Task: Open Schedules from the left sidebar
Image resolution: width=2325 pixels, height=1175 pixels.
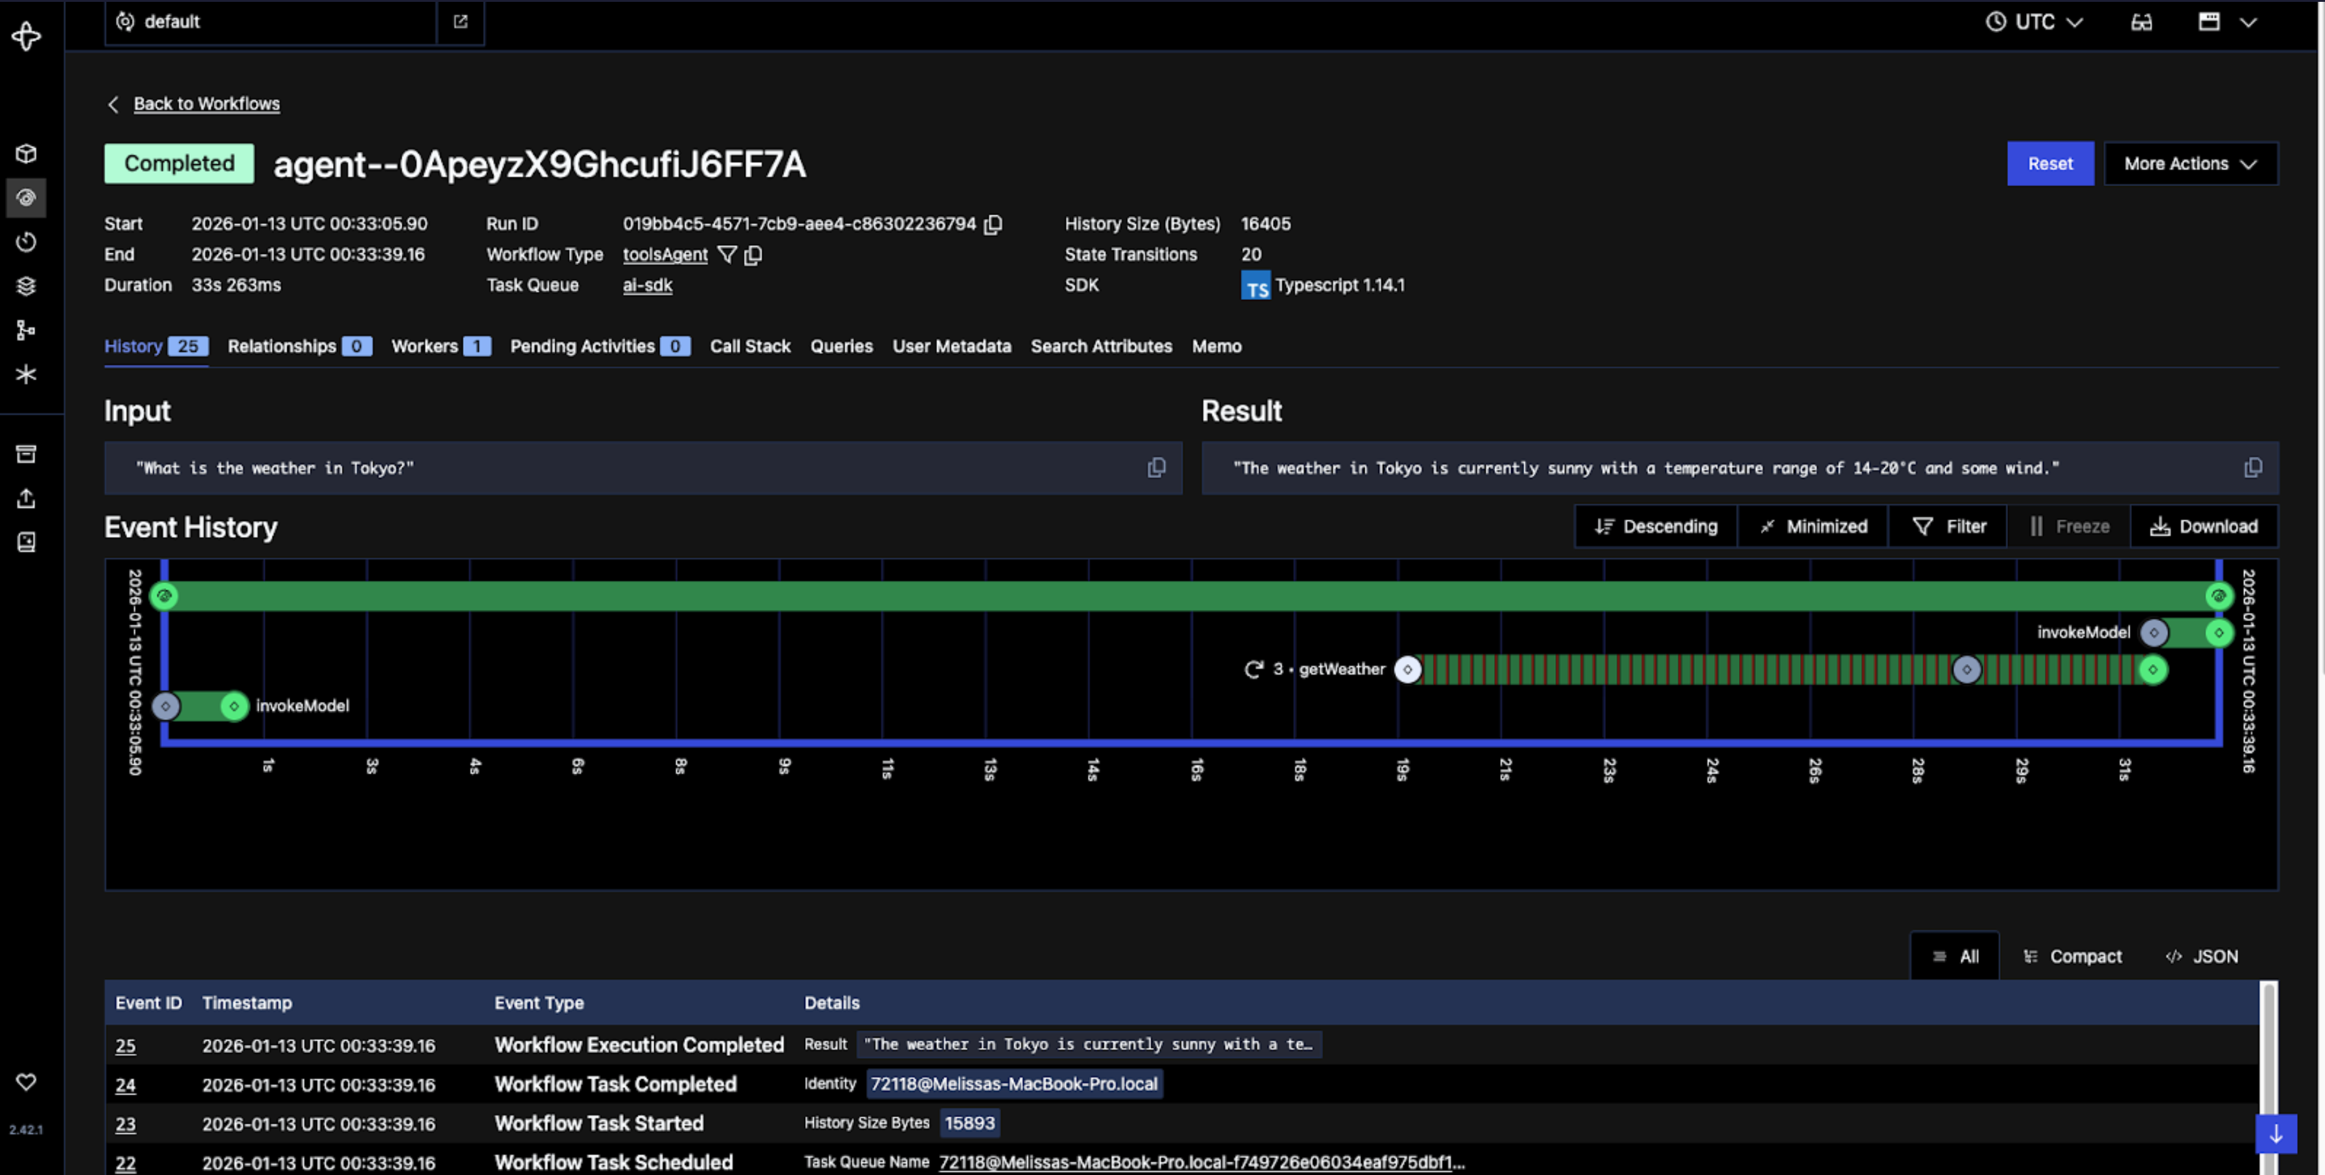Action: (x=26, y=242)
